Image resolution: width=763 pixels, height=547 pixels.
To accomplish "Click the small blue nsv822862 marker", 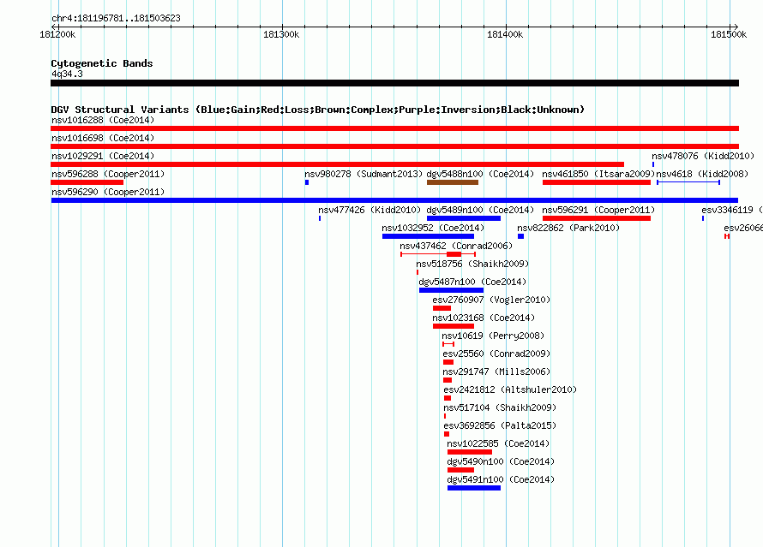I will coord(520,236).
